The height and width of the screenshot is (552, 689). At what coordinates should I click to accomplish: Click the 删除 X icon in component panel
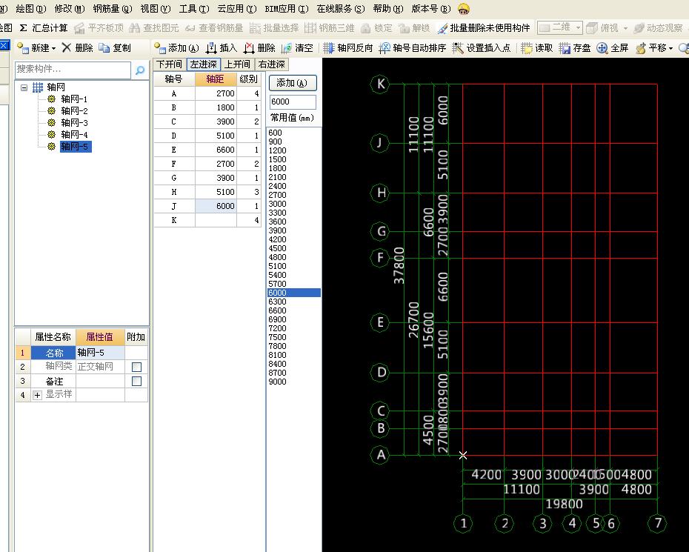tap(67, 47)
